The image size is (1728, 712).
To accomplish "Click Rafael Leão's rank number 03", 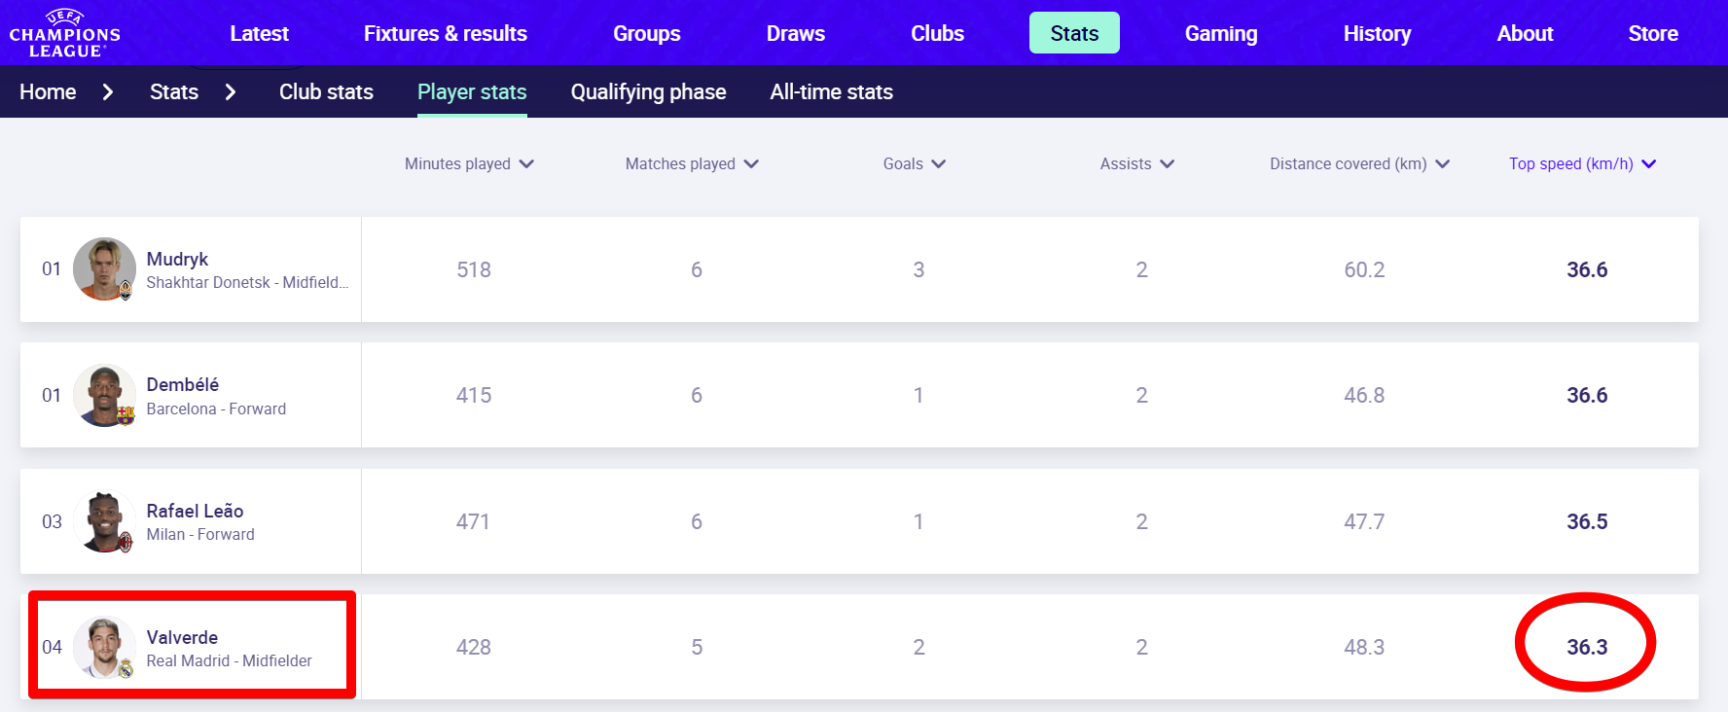I will coord(52,521).
